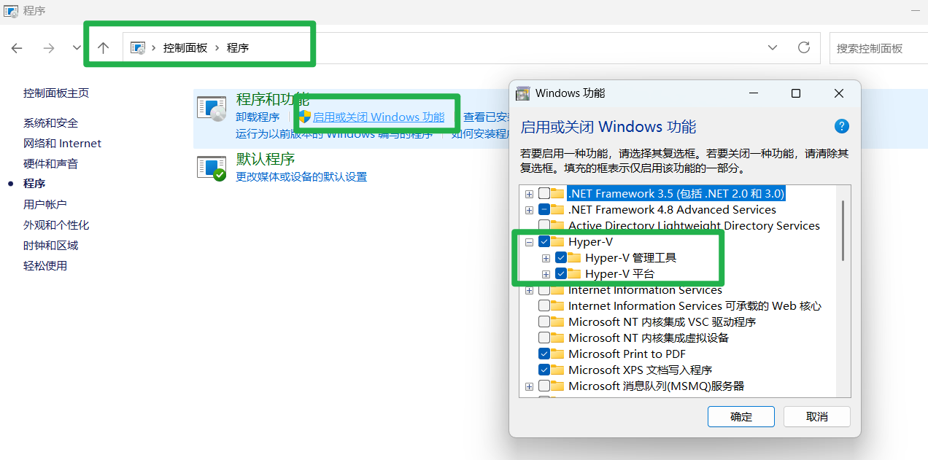This screenshot has width=928, height=460.
Task: Expand .NET Framework 4.8 Advanced Services node
Action: [529, 210]
